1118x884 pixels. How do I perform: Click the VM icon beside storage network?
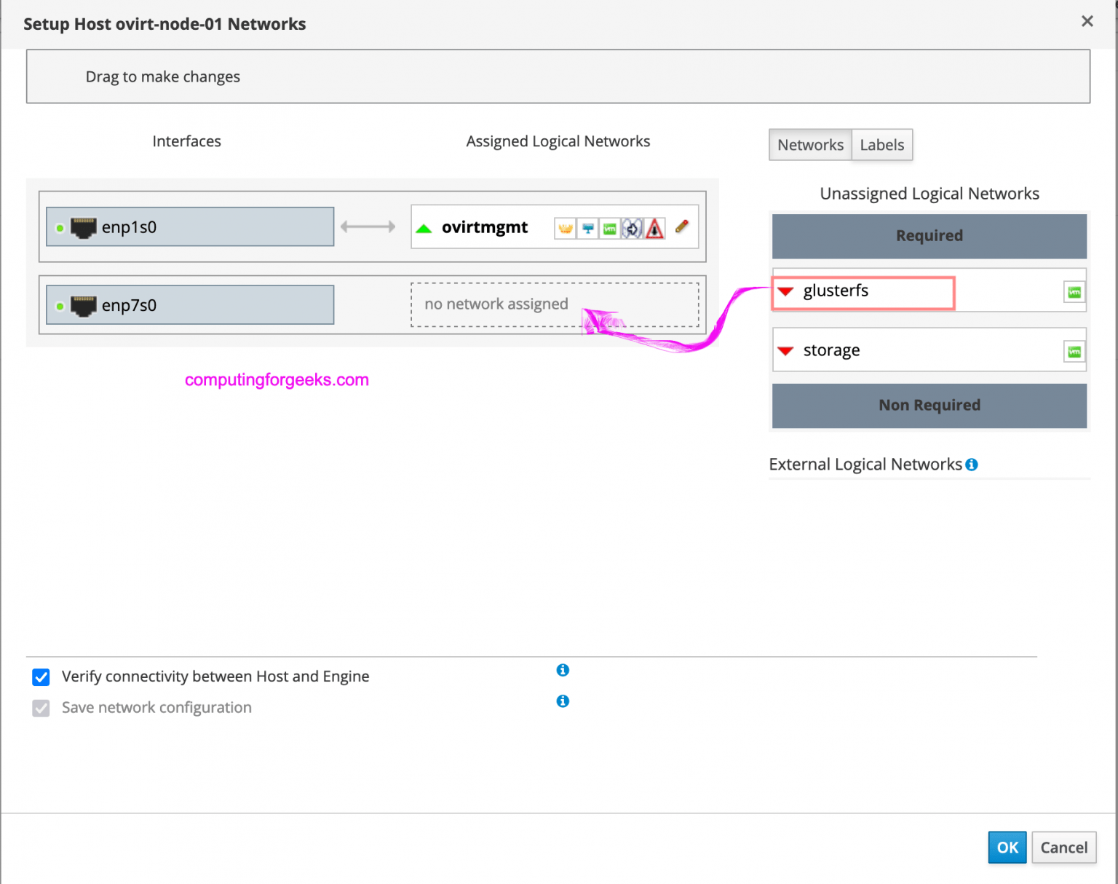point(1074,351)
